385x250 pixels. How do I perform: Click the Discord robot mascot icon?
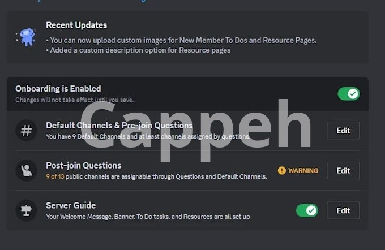(27, 37)
